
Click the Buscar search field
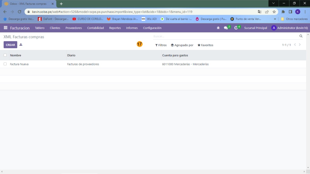coord(224,36)
